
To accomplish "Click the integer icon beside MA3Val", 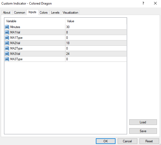I will click(7, 54).
